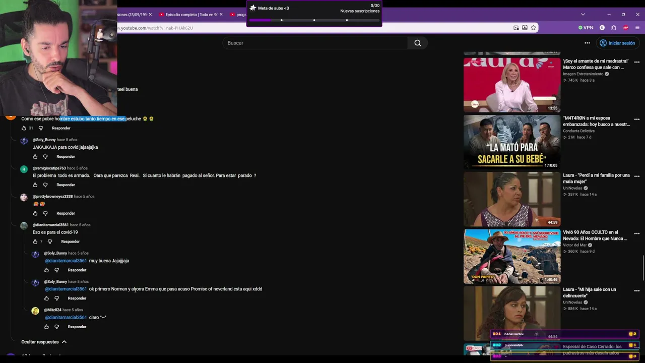Dislike the comment by @remigiocutipa763
The height and width of the screenshot is (363, 645).
(45, 185)
